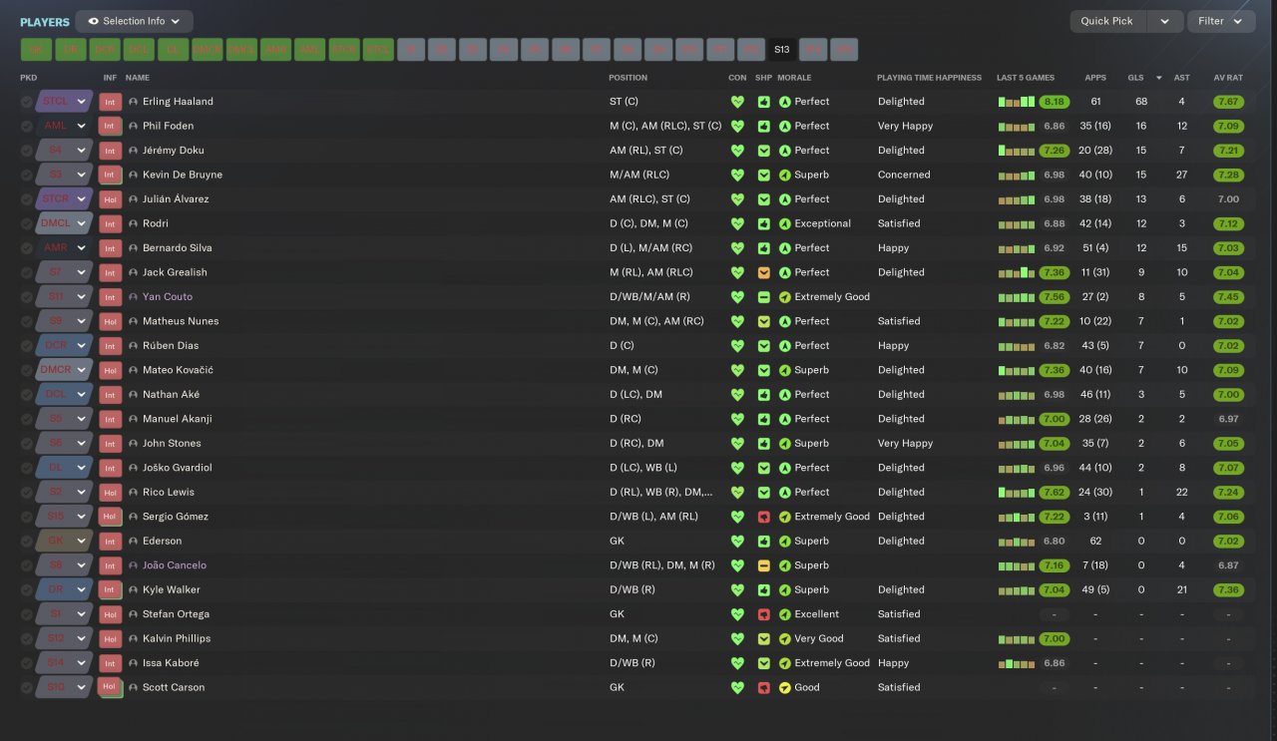Click the person icon beside Kevin De Bruyne
This screenshot has height=741, width=1277.
point(134,176)
